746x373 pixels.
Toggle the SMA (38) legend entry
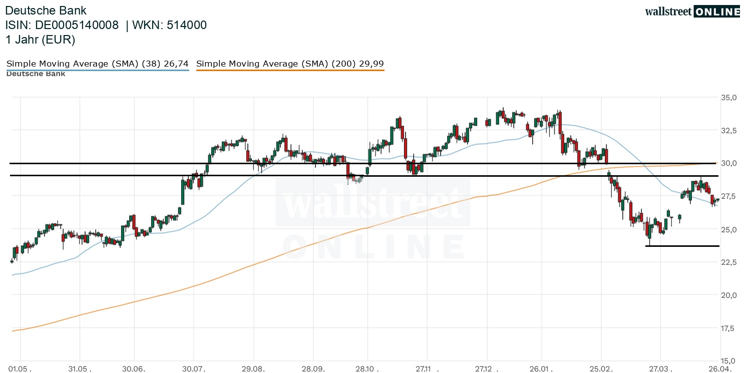pos(97,64)
